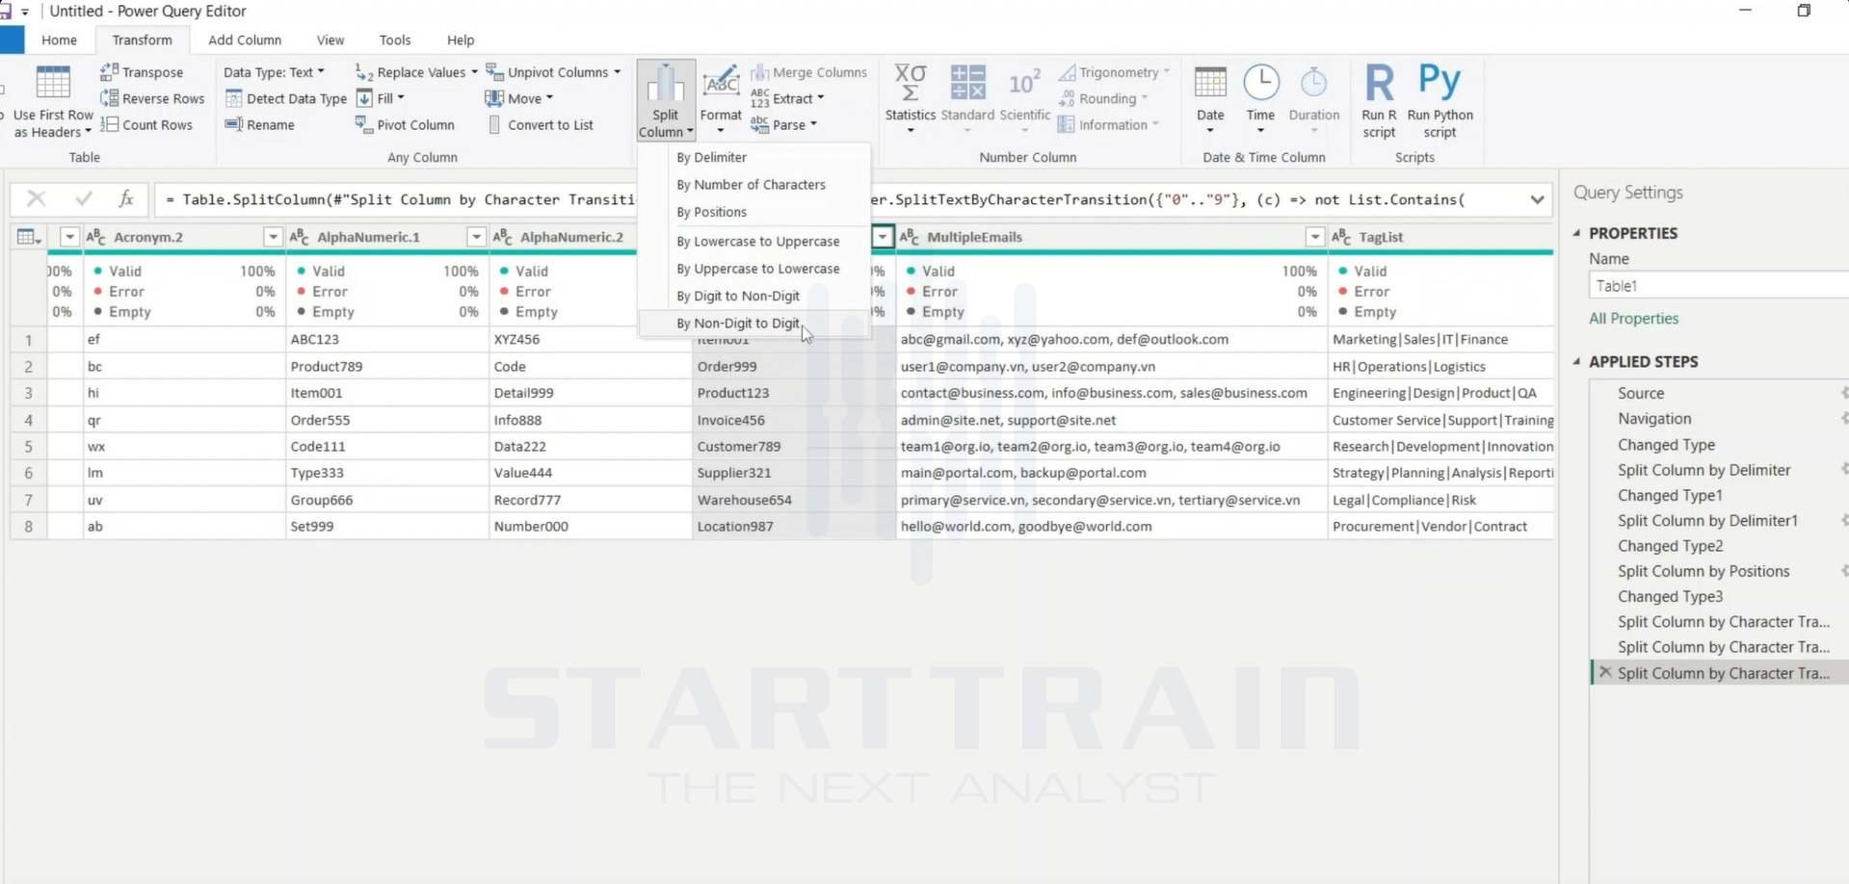Expand the formula bar chevron
Viewport: 1849px width, 884px height.
click(1537, 199)
